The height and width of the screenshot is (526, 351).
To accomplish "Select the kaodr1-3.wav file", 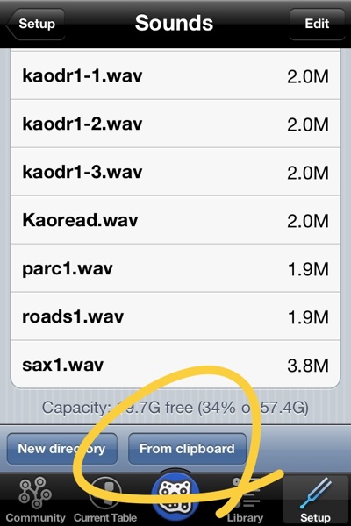I will pos(175,172).
